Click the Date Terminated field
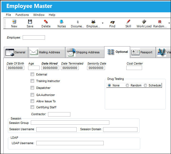Screen dimensions: 171x154 pos(70,68)
